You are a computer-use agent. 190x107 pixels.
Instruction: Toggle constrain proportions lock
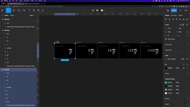(187, 32)
